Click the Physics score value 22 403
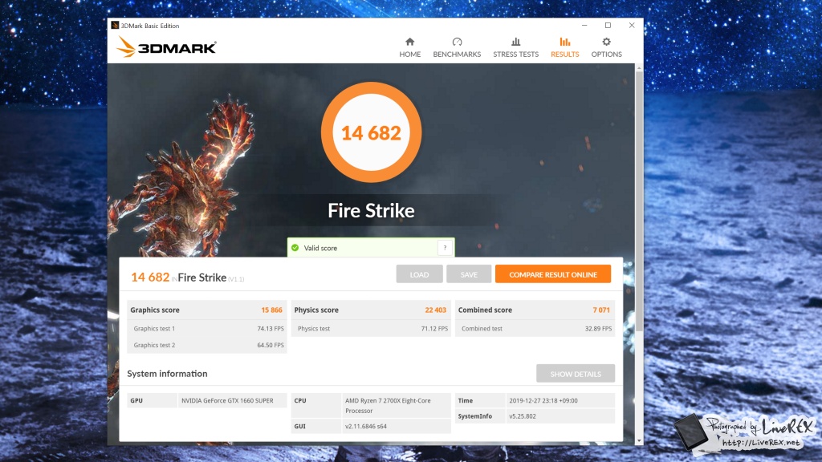Viewport: 822px width, 462px height. 435,310
